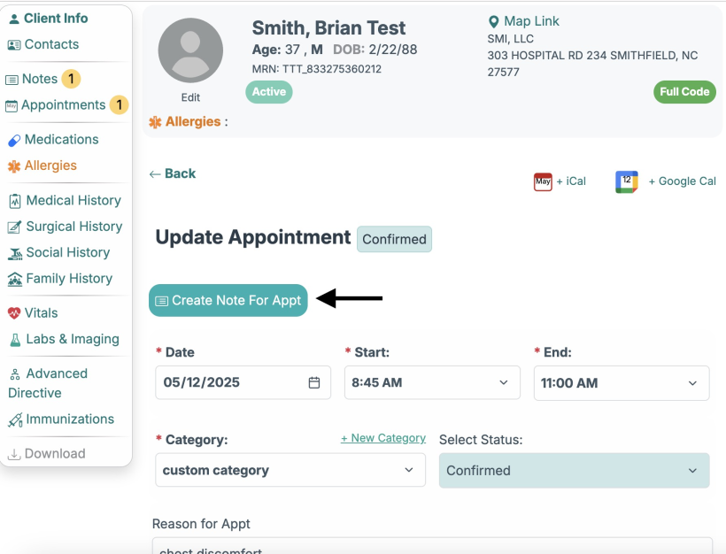726x554 pixels.
Task: Open the Start time dropdown
Action: coord(432,382)
